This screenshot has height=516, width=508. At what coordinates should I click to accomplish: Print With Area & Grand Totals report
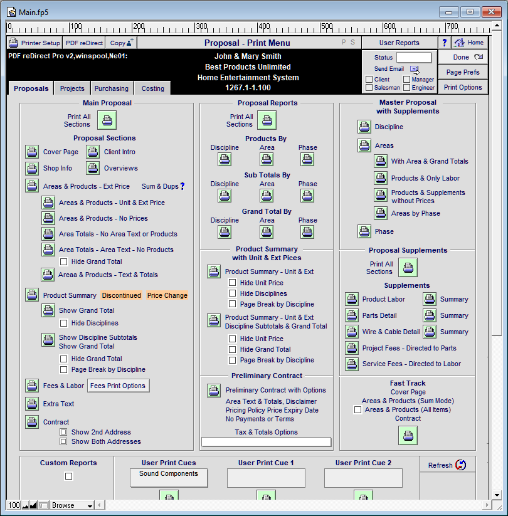point(381,161)
